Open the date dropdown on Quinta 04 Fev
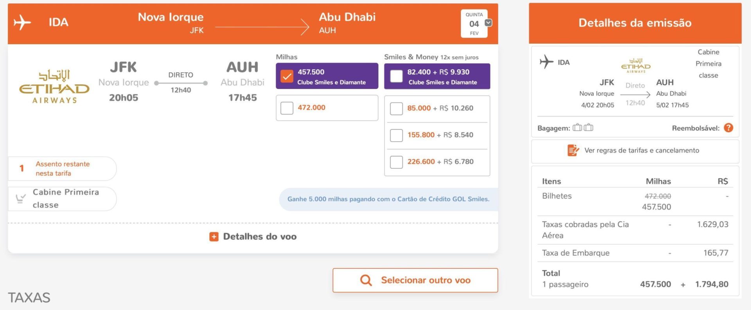This screenshot has height=310, width=751. 488,23
